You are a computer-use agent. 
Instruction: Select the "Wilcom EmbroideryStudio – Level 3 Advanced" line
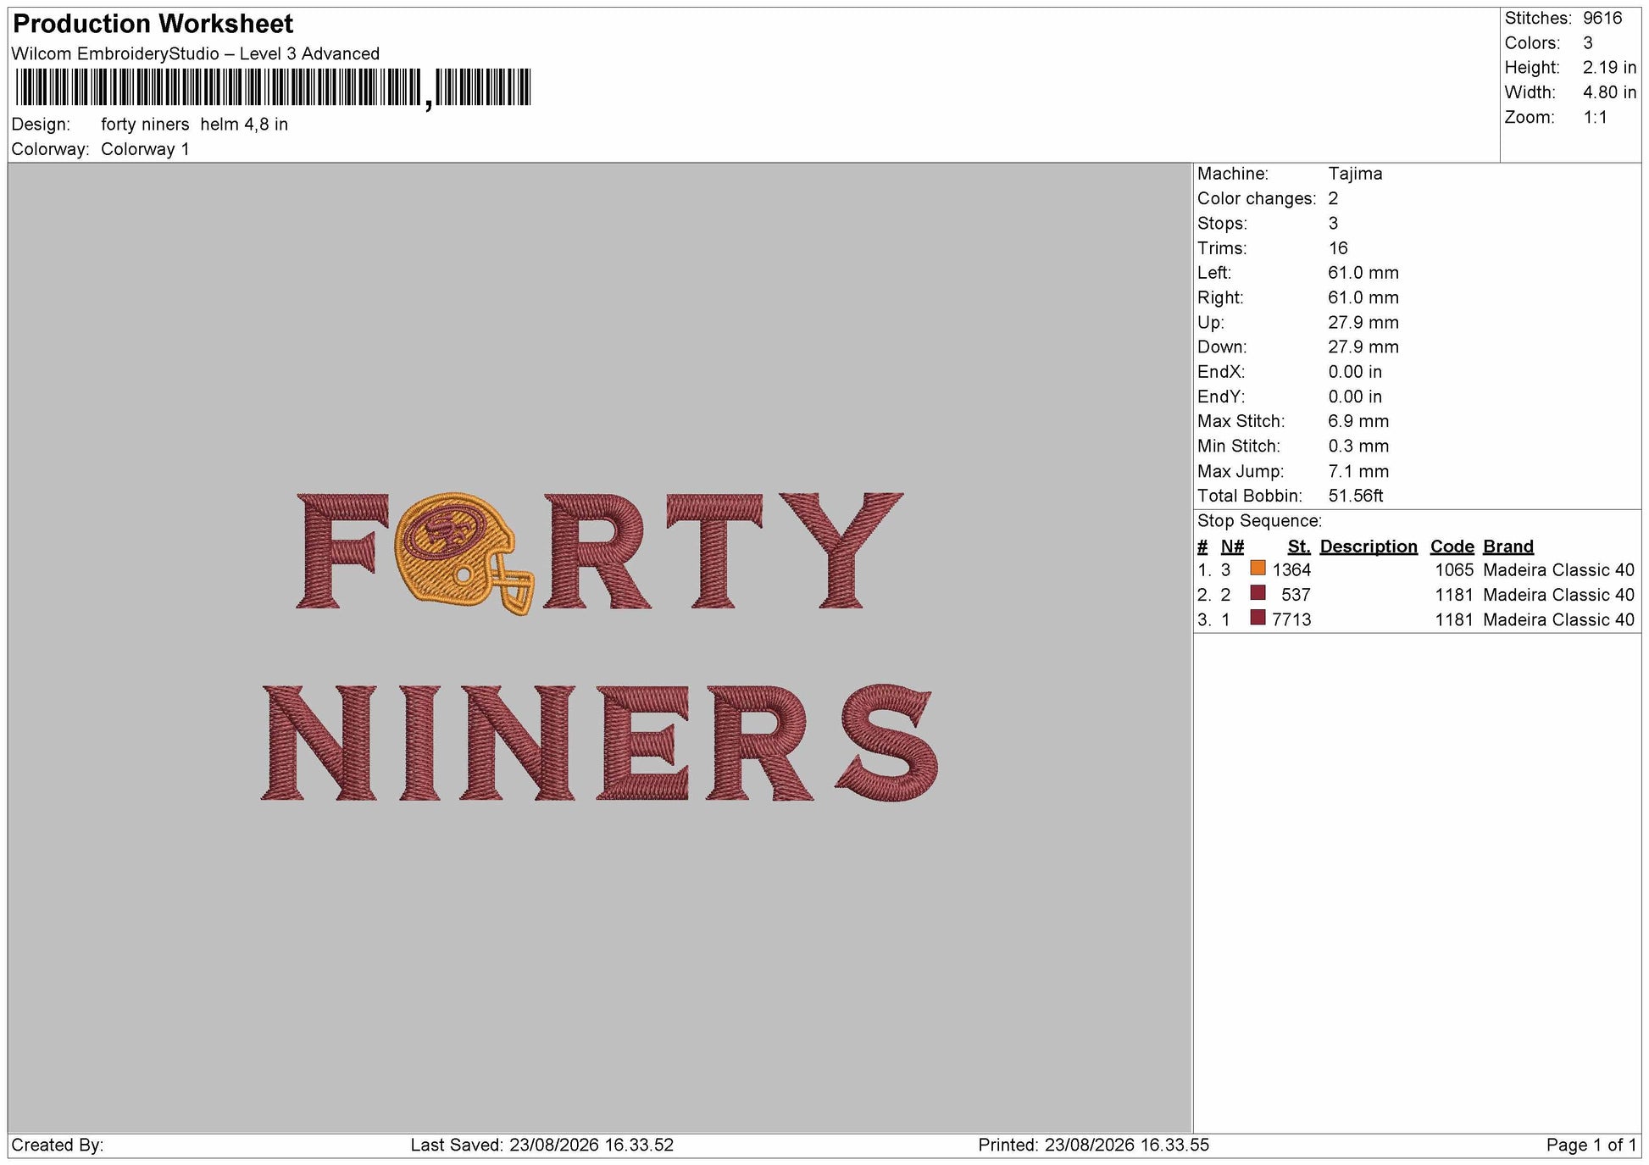(196, 53)
